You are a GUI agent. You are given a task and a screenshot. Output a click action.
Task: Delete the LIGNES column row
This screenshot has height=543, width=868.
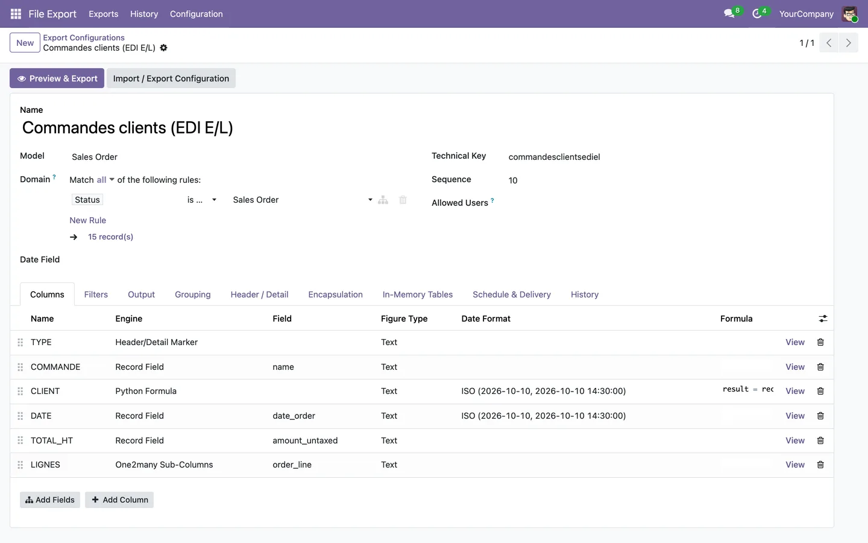pos(820,465)
